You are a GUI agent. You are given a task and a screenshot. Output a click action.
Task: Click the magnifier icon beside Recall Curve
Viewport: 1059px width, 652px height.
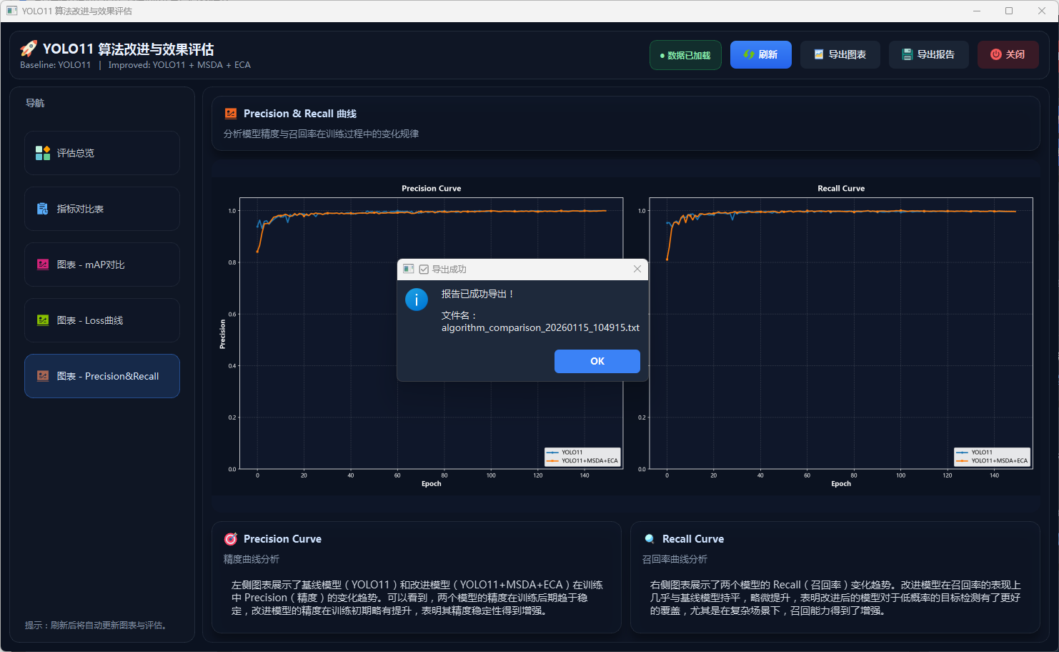tap(650, 539)
